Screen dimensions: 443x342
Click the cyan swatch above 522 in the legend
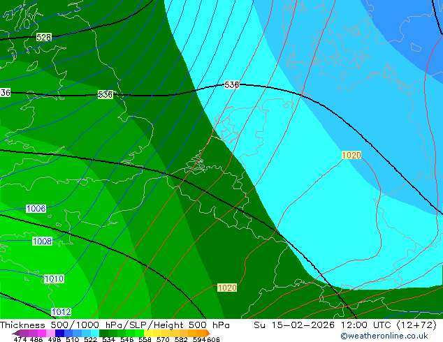pyautogui.click(x=95, y=333)
